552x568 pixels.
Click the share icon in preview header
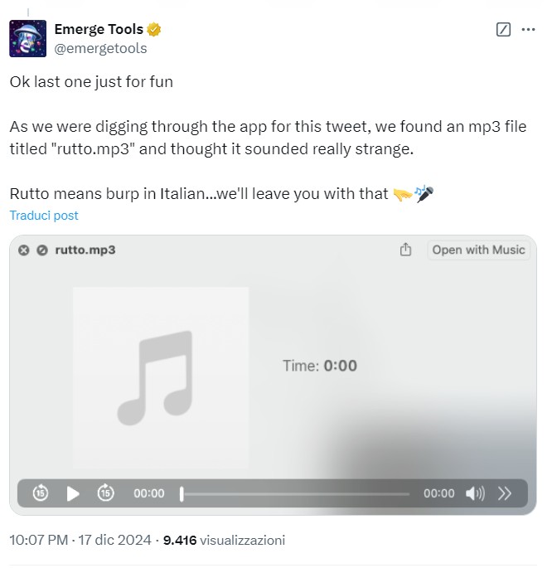(x=405, y=250)
